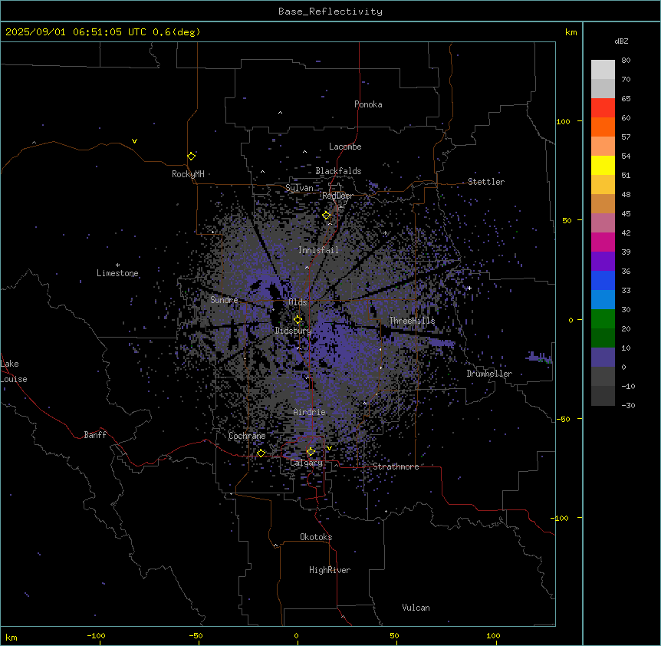Screen dimensions: 661x646
Task: Select the yellow station marker above Calgary label
Action: [x=311, y=452]
